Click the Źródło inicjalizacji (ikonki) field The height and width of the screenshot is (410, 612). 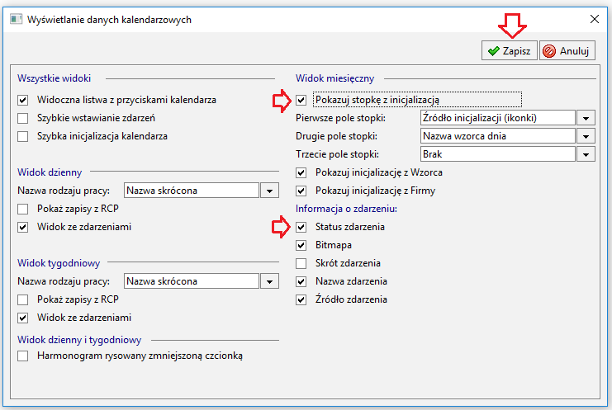click(498, 118)
